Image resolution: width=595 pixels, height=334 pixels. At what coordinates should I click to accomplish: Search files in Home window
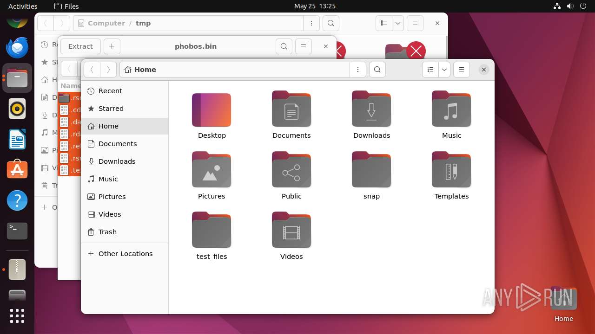[377, 70]
